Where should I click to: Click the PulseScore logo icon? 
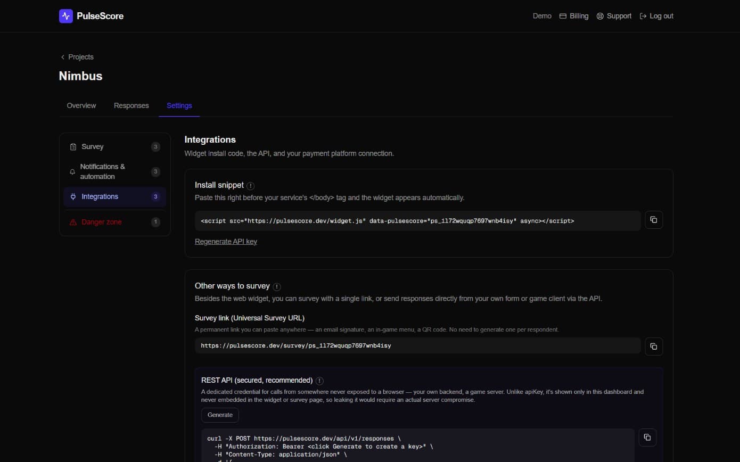[x=66, y=16]
